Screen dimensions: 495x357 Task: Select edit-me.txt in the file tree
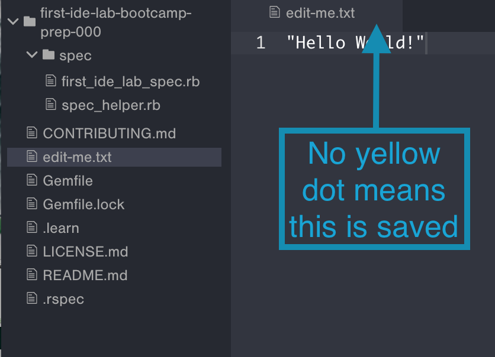point(77,157)
